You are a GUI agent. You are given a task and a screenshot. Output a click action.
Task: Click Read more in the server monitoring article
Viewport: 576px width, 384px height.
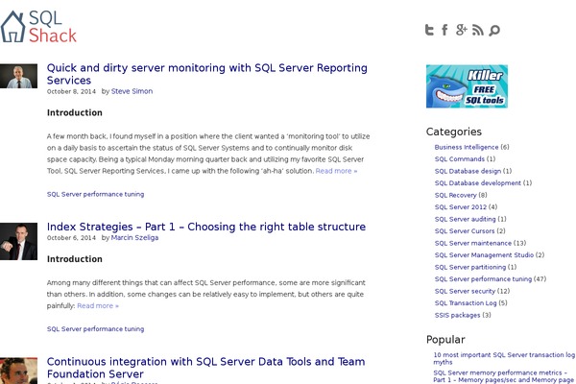tap(336, 171)
